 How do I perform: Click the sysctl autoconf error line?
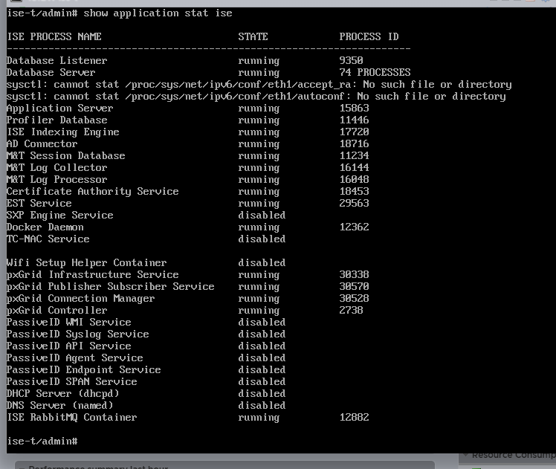tap(256, 97)
